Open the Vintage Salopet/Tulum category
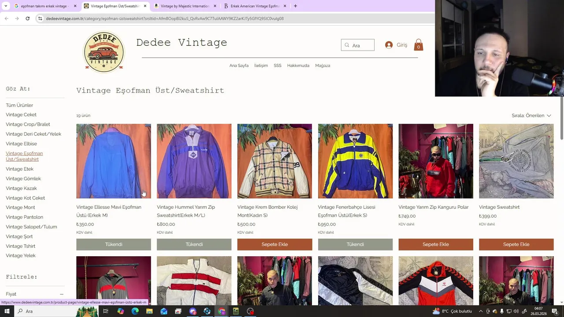 31,227
